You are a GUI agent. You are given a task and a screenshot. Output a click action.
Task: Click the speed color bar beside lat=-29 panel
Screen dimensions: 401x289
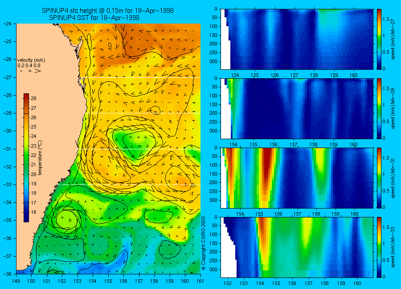pos(379,108)
